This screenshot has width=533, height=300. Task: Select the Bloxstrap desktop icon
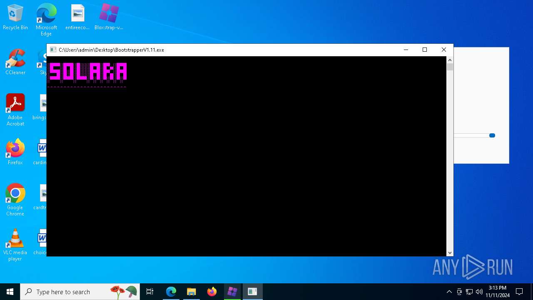[x=109, y=17]
